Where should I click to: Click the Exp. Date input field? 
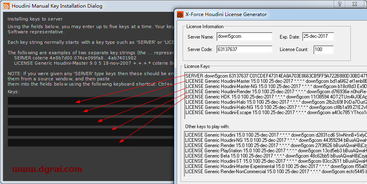tap(318, 37)
